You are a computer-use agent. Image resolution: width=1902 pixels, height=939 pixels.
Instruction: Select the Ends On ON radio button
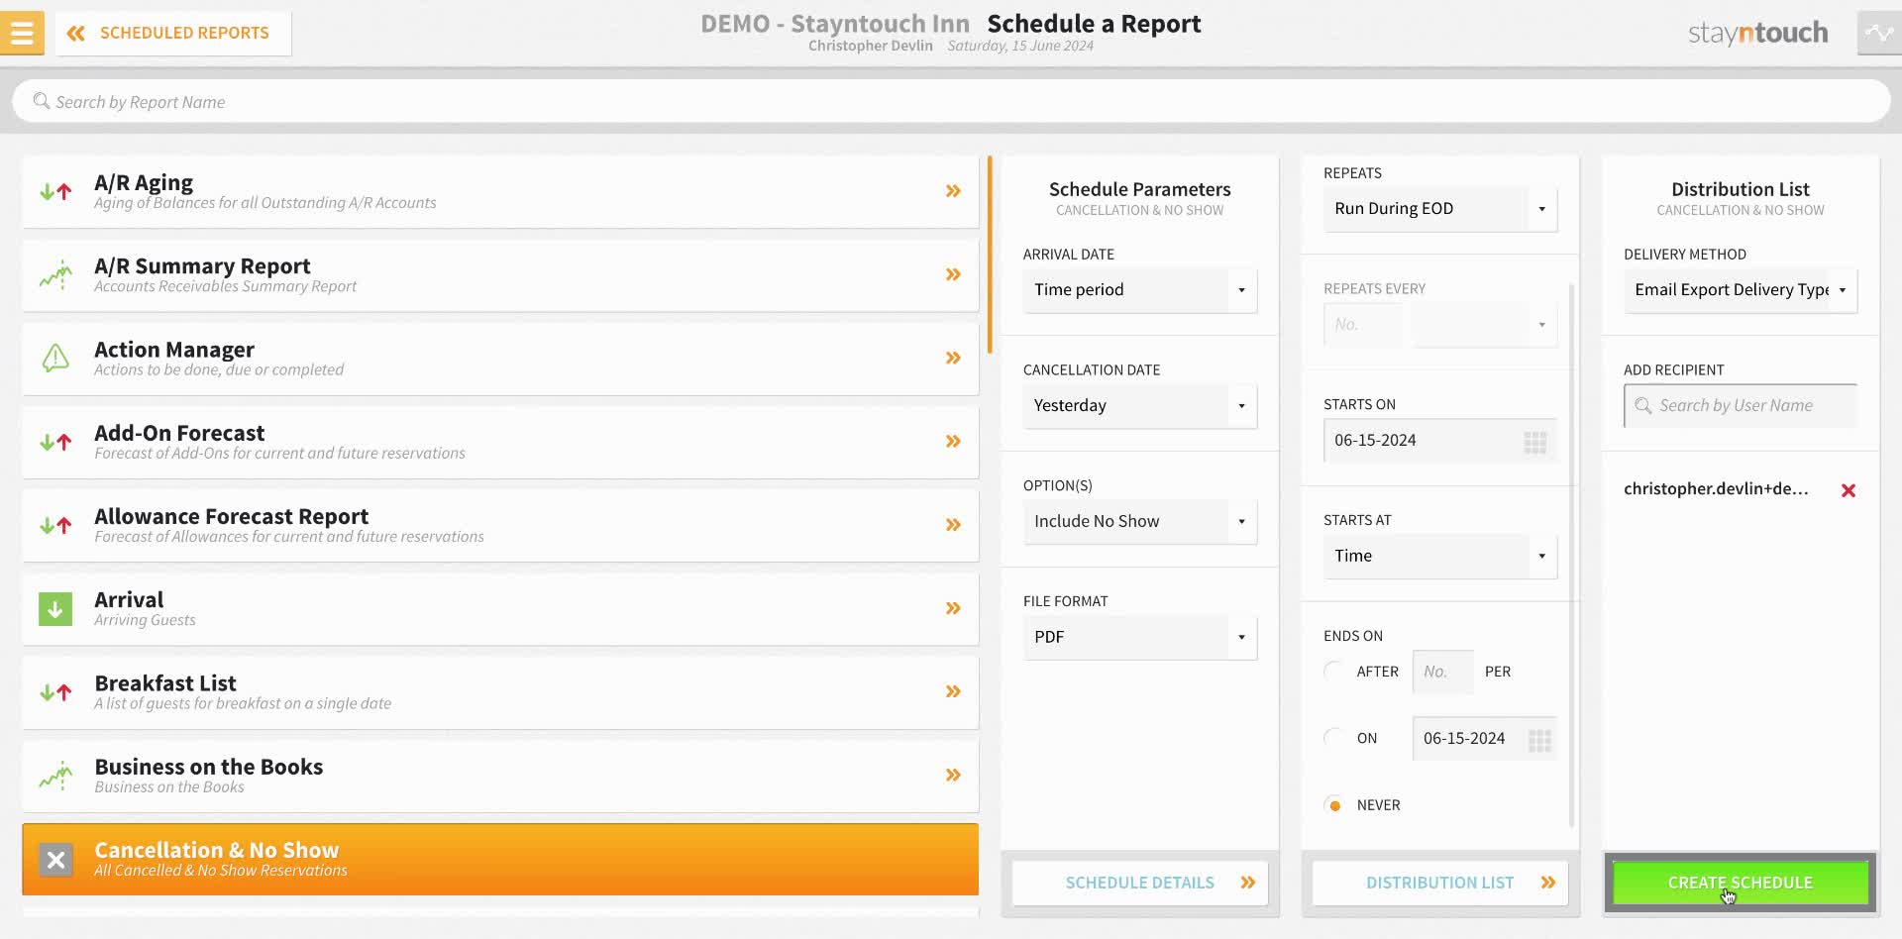1334,738
